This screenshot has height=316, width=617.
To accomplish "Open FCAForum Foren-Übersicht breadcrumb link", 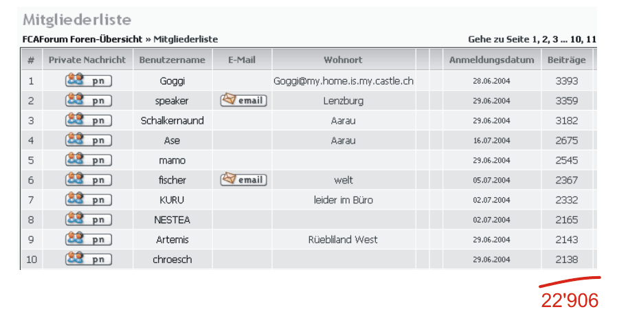I will 82,39.
